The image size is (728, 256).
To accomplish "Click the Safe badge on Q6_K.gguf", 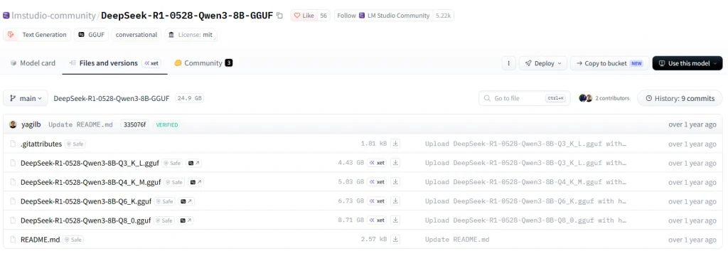I will (165, 201).
